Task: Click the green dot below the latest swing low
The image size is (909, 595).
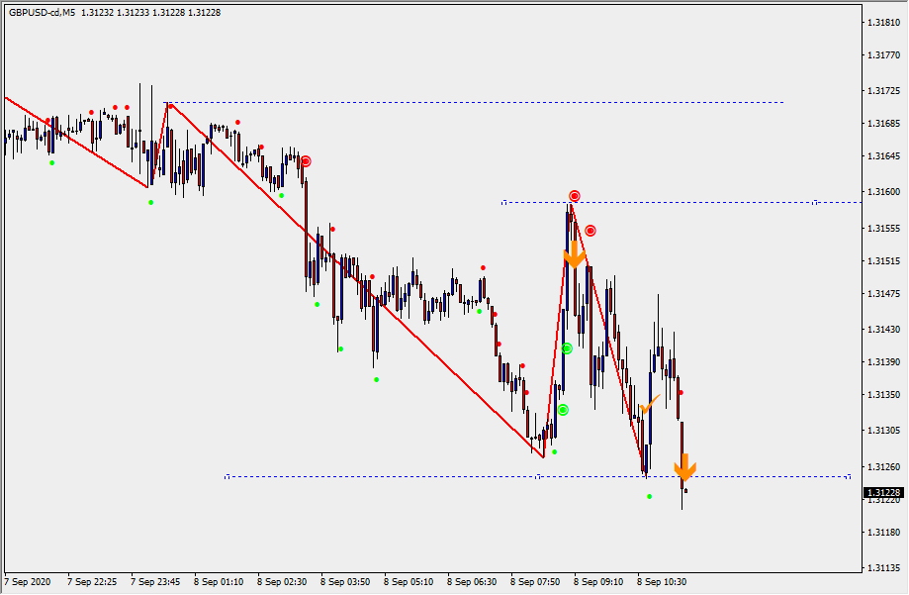Action: pos(650,496)
